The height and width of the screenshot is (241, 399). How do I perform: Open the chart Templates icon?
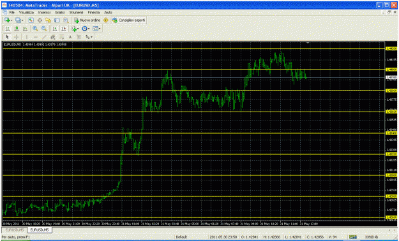point(95,29)
